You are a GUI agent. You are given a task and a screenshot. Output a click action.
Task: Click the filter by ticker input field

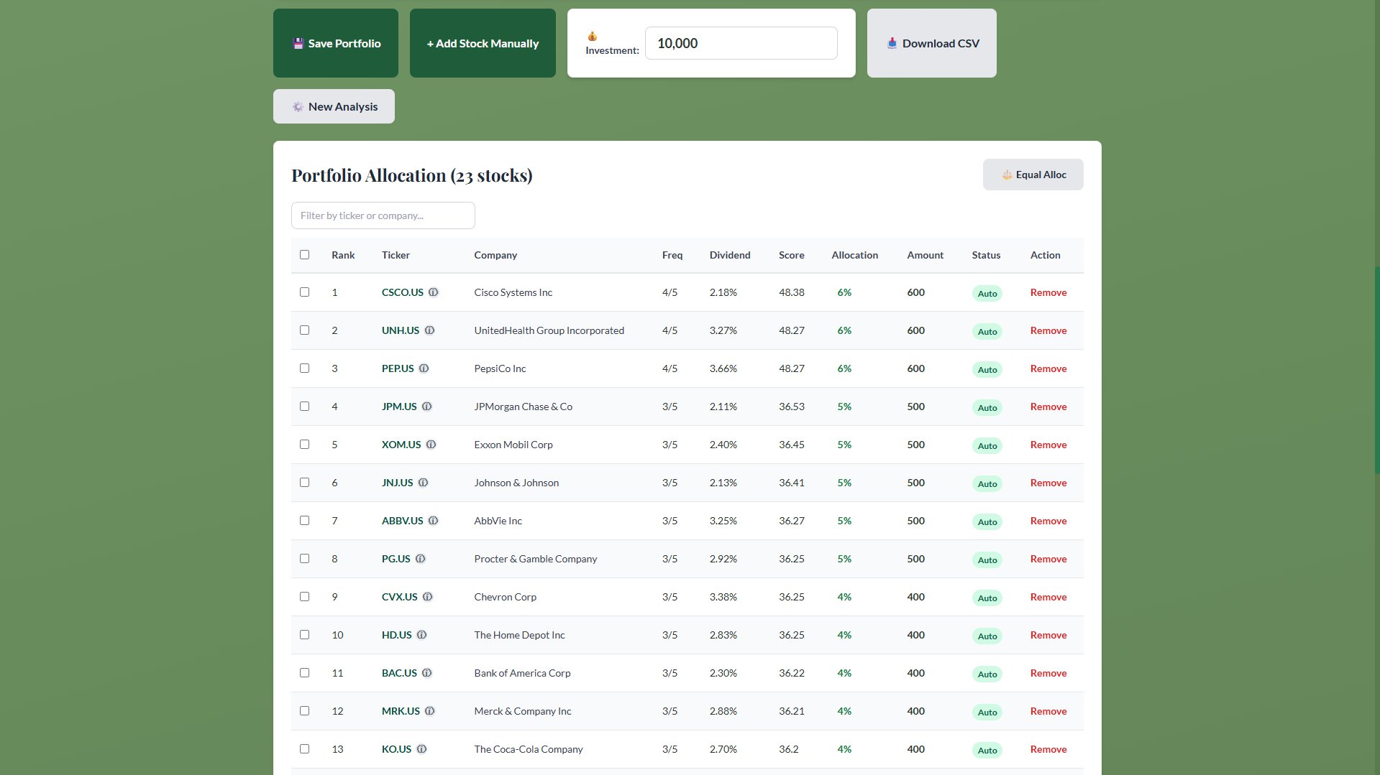click(x=383, y=215)
